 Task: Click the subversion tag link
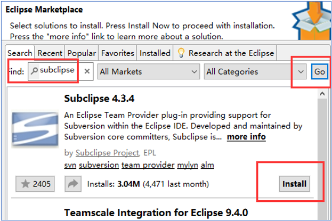[99, 165]
